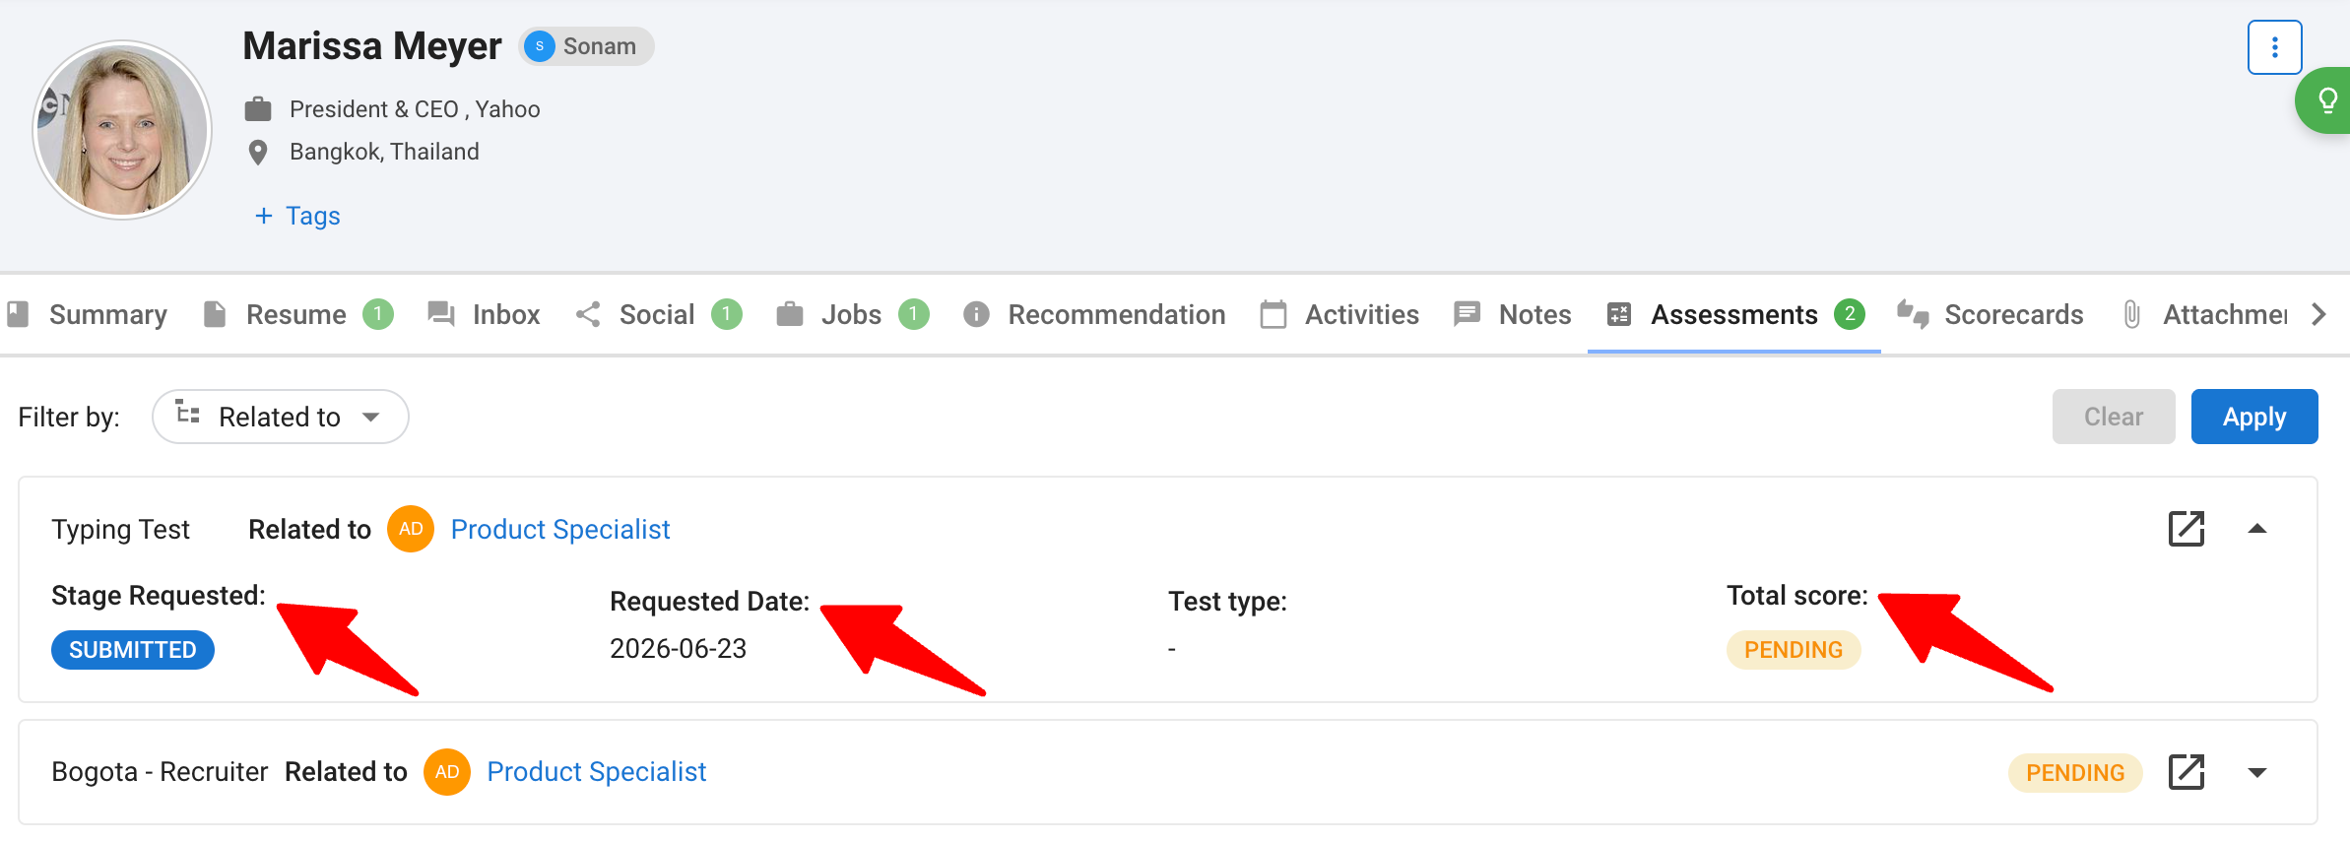
Task: Open the Recommendation tab
Action: (1094, 314)
